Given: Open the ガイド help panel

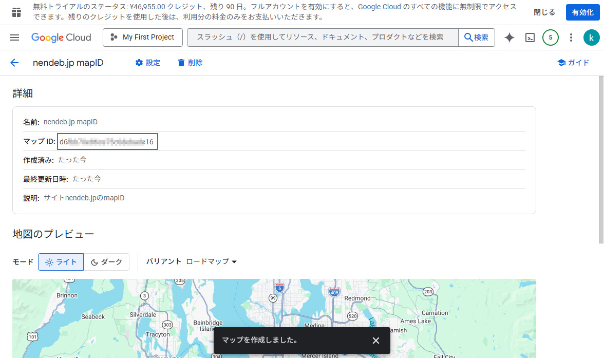Looking at the screenshot, I should tap(573, 63).
